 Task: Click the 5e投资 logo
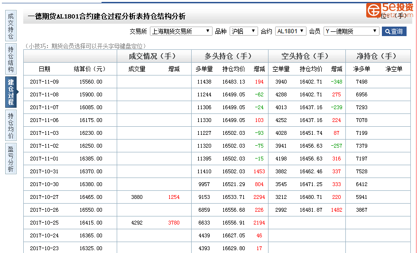pos(390,10)
